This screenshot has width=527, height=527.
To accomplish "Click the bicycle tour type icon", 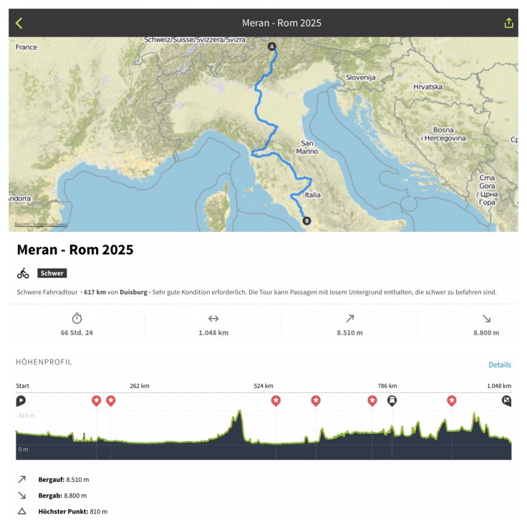I will pos(23,273).
